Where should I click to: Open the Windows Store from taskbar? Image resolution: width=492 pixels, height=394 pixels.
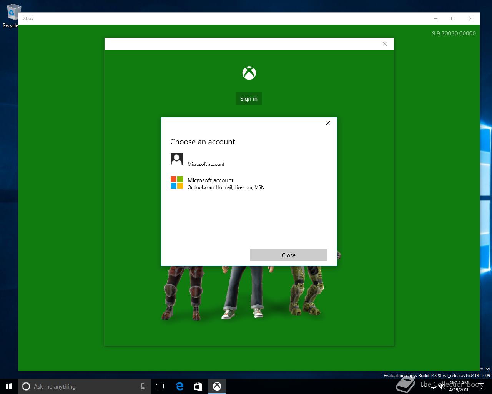tap(198, 386)
